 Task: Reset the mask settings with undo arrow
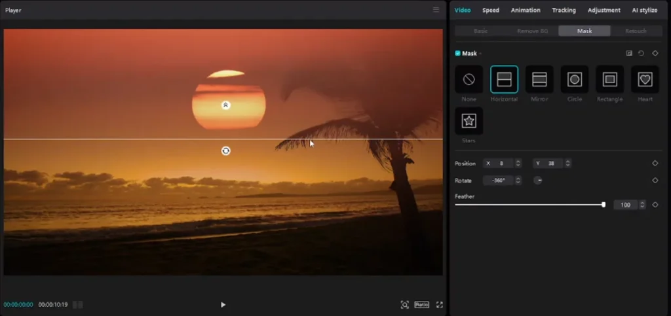641,54
